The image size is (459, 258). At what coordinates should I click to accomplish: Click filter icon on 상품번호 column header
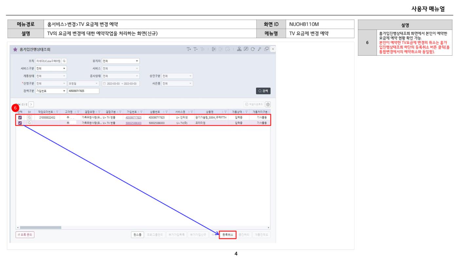[167, 112]
